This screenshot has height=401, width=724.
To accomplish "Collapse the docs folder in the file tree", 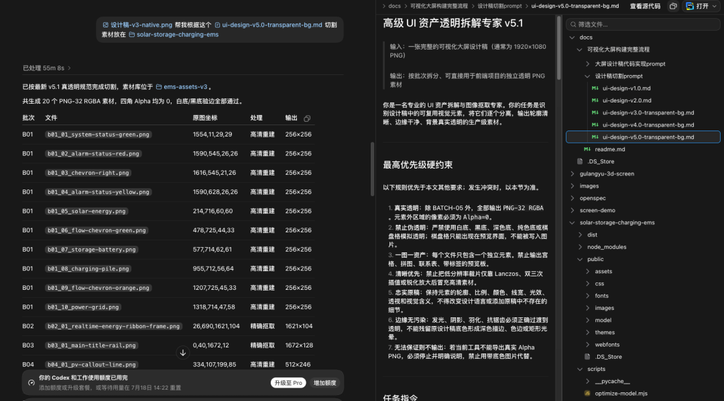I will (x=572, y=37).
